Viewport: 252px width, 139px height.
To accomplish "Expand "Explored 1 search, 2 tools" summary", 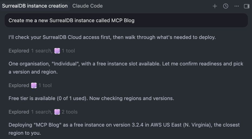I will (43, 112).
